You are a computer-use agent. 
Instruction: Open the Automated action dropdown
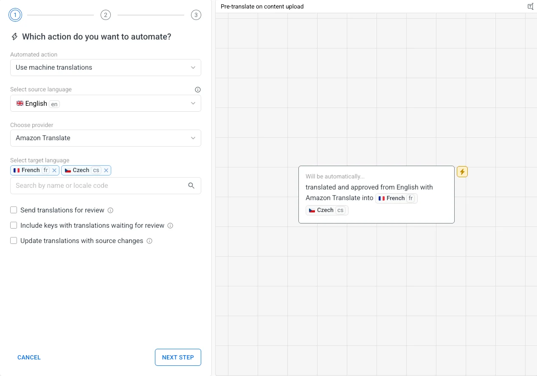[x=106, y=68]
